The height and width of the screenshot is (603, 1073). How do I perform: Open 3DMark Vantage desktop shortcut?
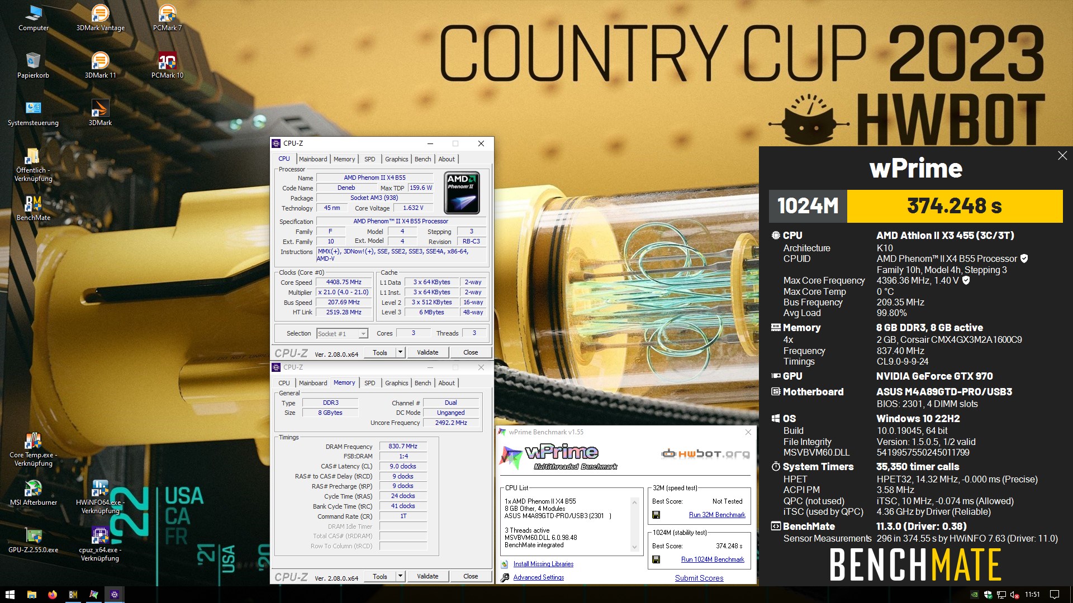(x=101, y=18)
